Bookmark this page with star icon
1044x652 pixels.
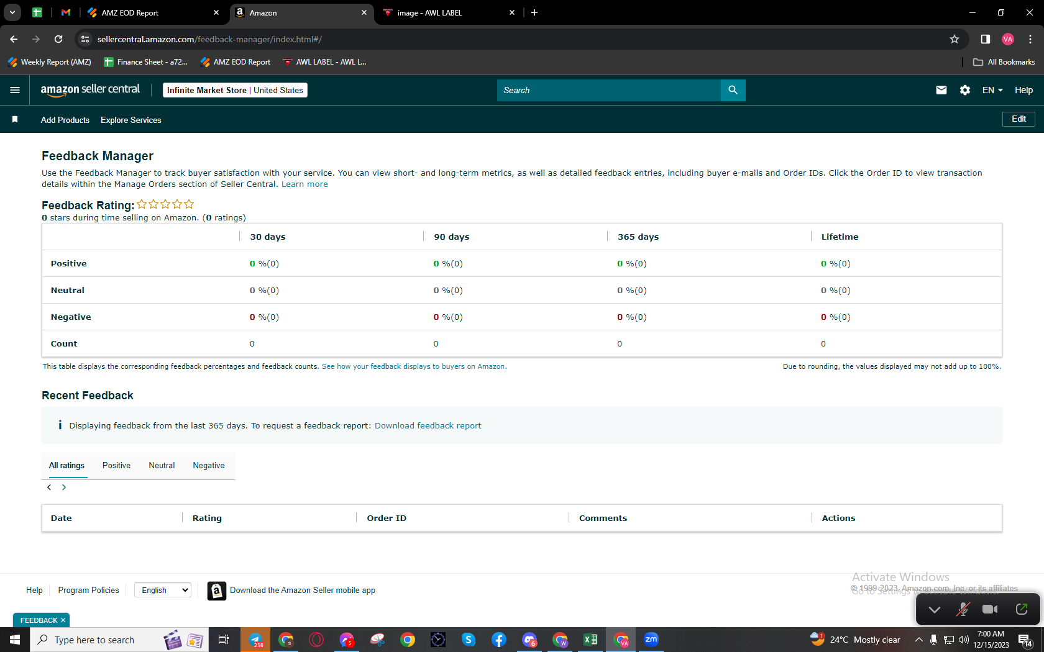point(955,39)
